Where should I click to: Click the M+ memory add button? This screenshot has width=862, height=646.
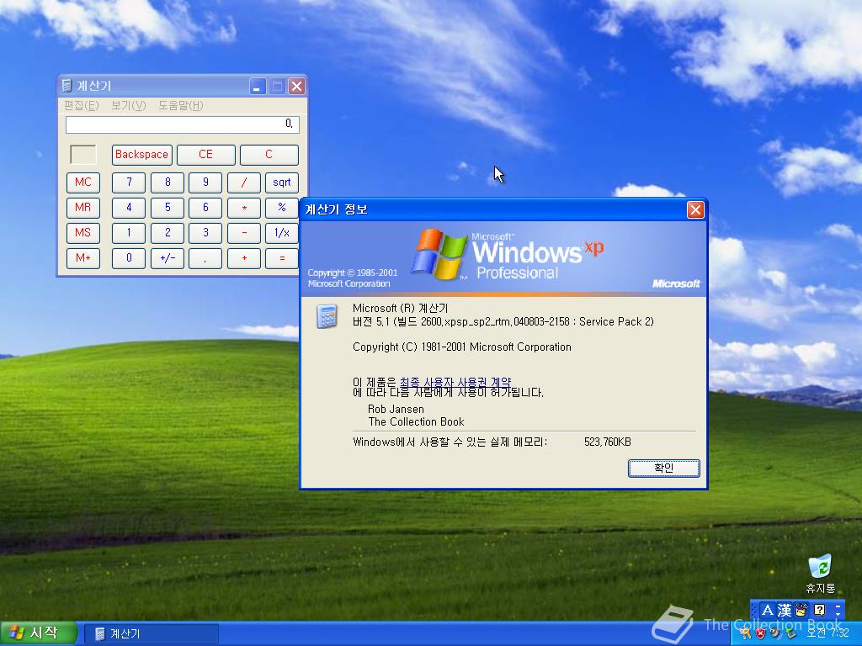[83, 258]
